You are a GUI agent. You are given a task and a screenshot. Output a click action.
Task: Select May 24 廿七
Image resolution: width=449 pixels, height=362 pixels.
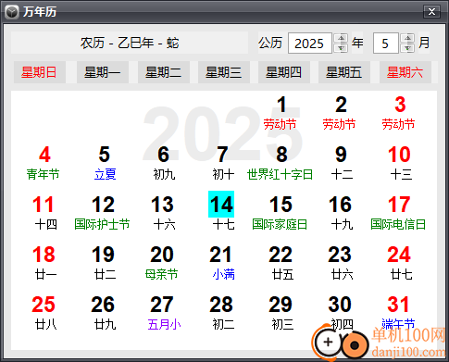coord(401,263)
